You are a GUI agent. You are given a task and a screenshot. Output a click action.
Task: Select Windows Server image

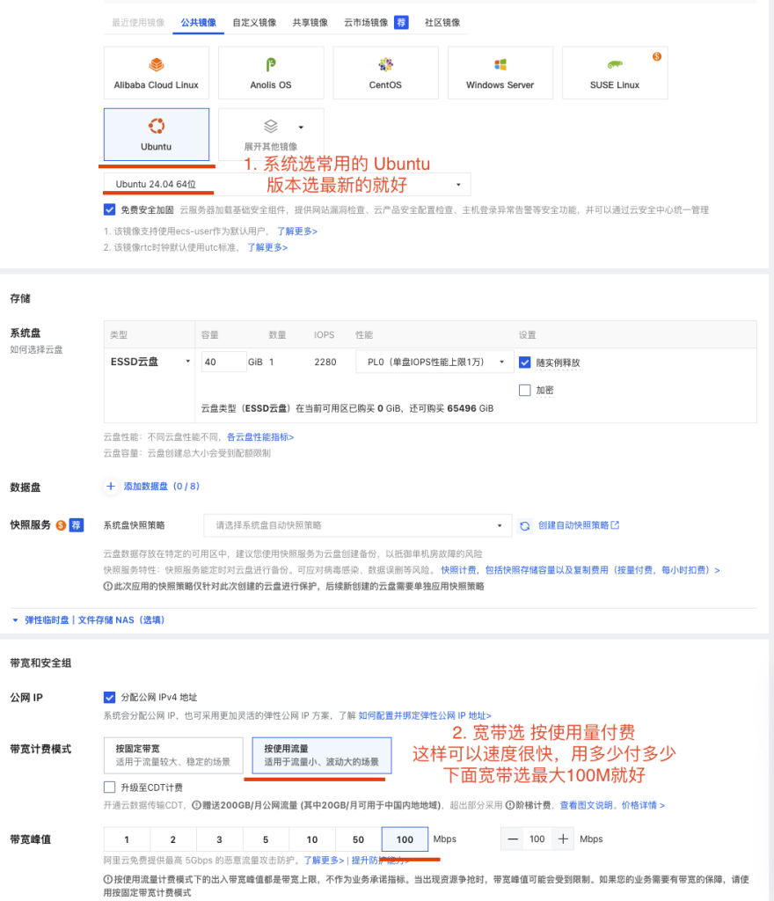500,73
